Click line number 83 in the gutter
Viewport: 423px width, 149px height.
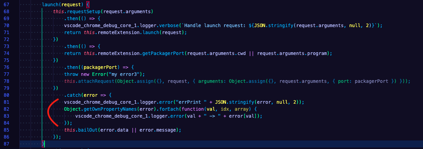click(x=6, y=116)
